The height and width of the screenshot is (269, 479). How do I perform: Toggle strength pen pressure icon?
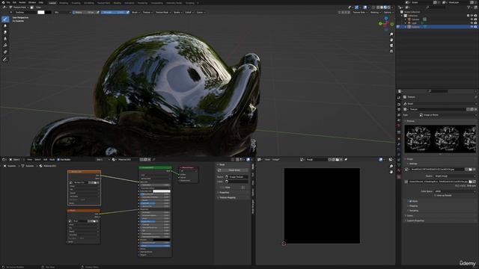coord(128,13)
